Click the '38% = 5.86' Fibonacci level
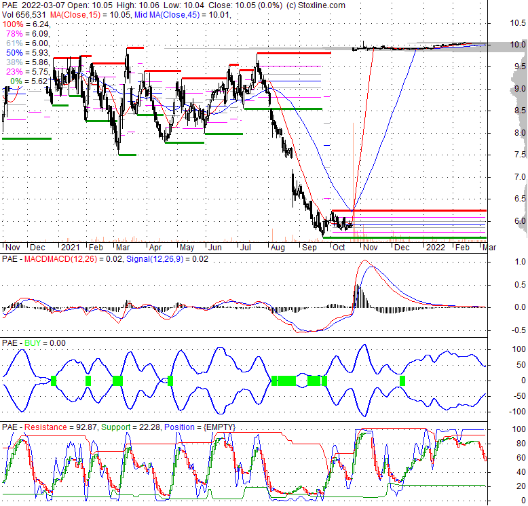Viewport: 528px width, 506px height. click(x=28, y=62)
